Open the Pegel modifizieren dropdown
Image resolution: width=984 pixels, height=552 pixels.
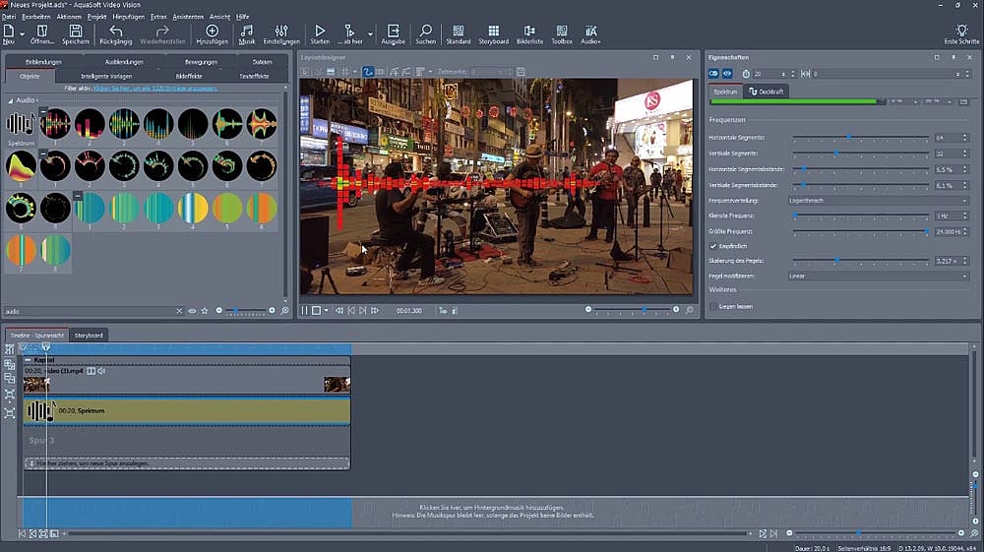pyautogui.click(x=878, y=276)
